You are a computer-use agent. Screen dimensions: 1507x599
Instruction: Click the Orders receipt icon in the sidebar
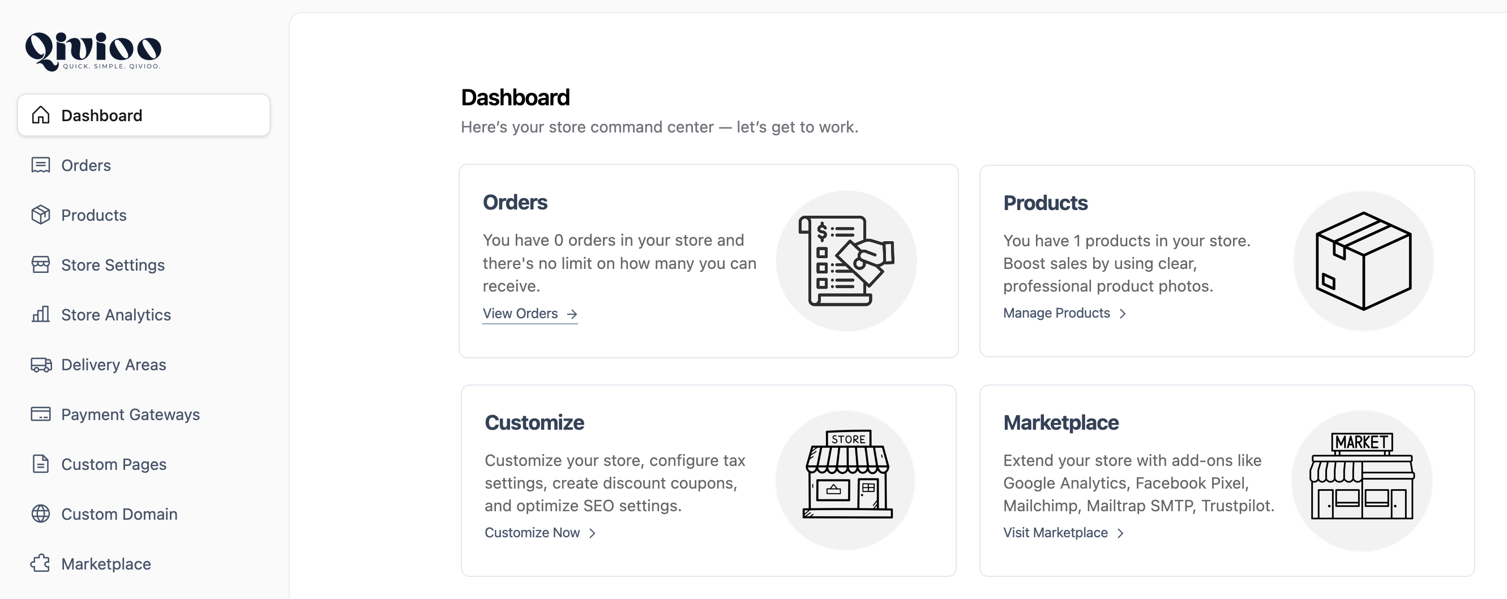pyautogui.click(x=38, y=165)
